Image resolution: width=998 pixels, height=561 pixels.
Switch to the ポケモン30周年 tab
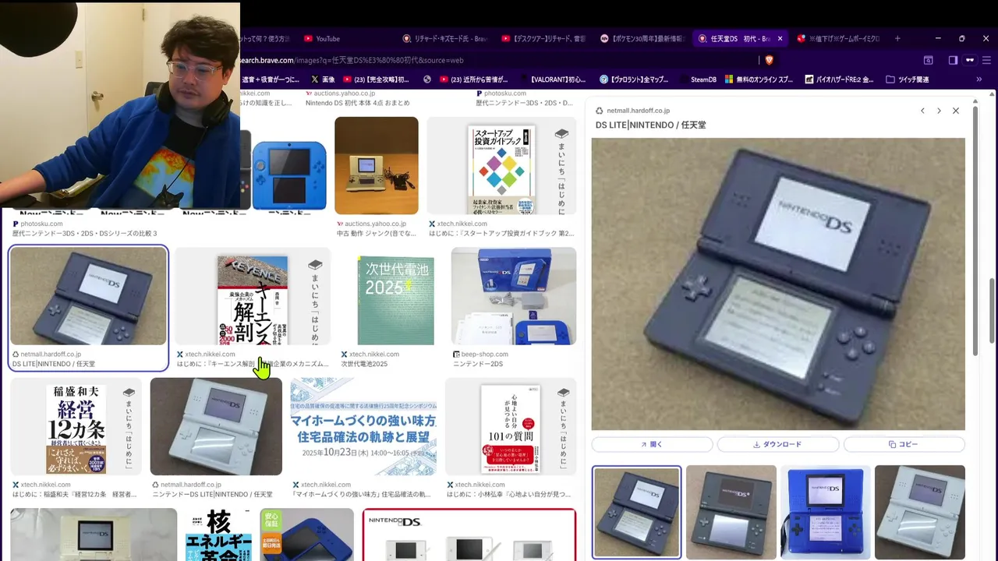(x=642, y=39)
